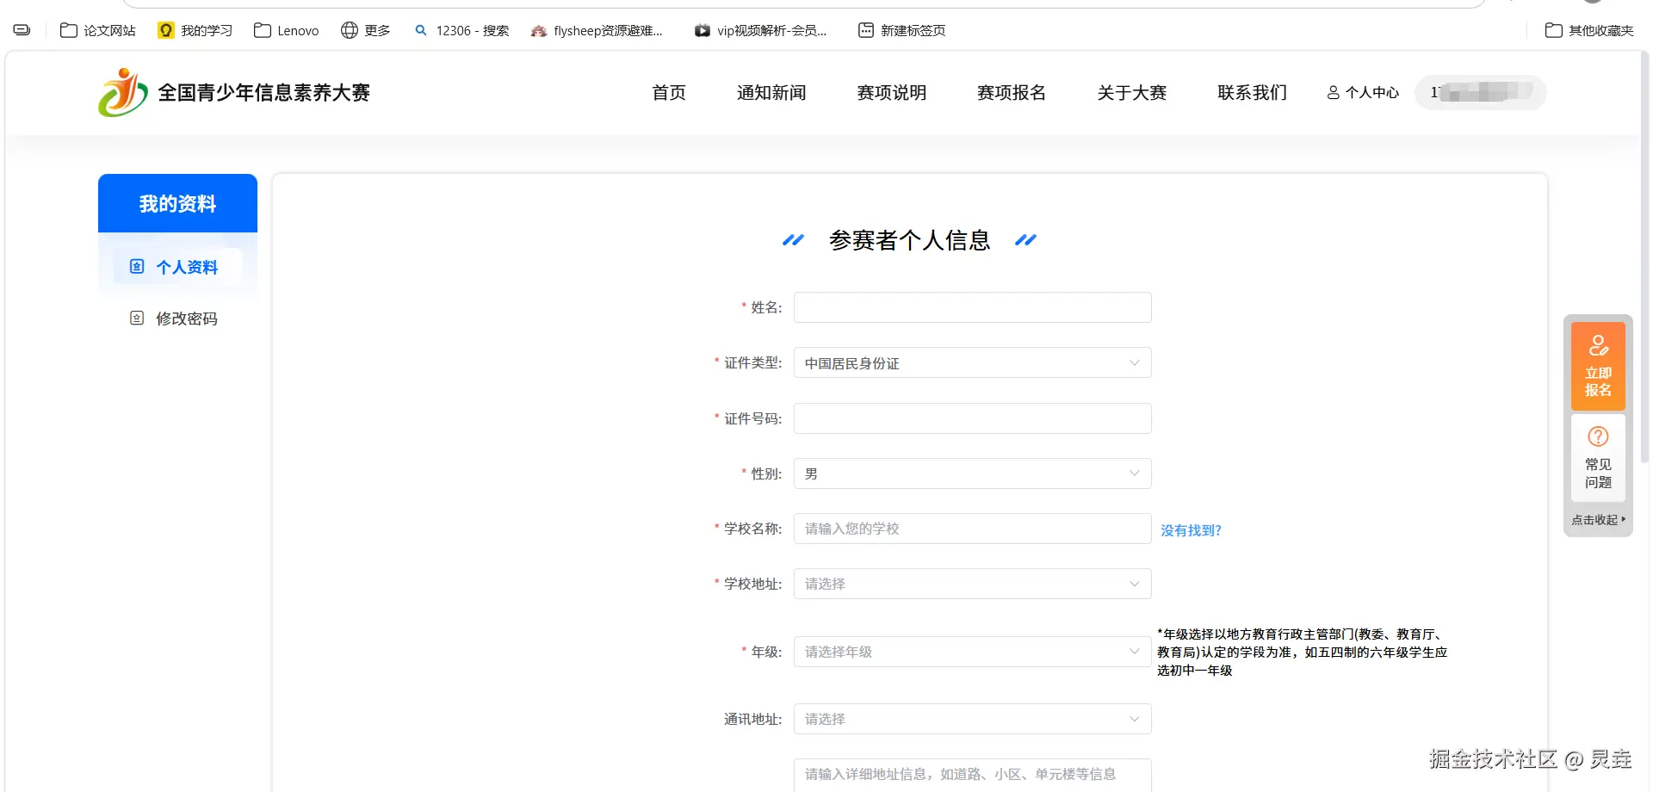Select 个人资料 in the sidebar

[x=177, y=267]
